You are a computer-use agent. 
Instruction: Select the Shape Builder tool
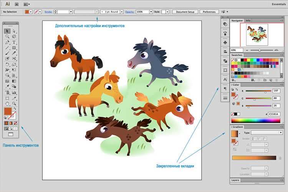coord(7,75)
